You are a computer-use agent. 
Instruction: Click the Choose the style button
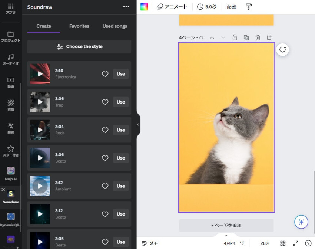(x=79, y=47)
